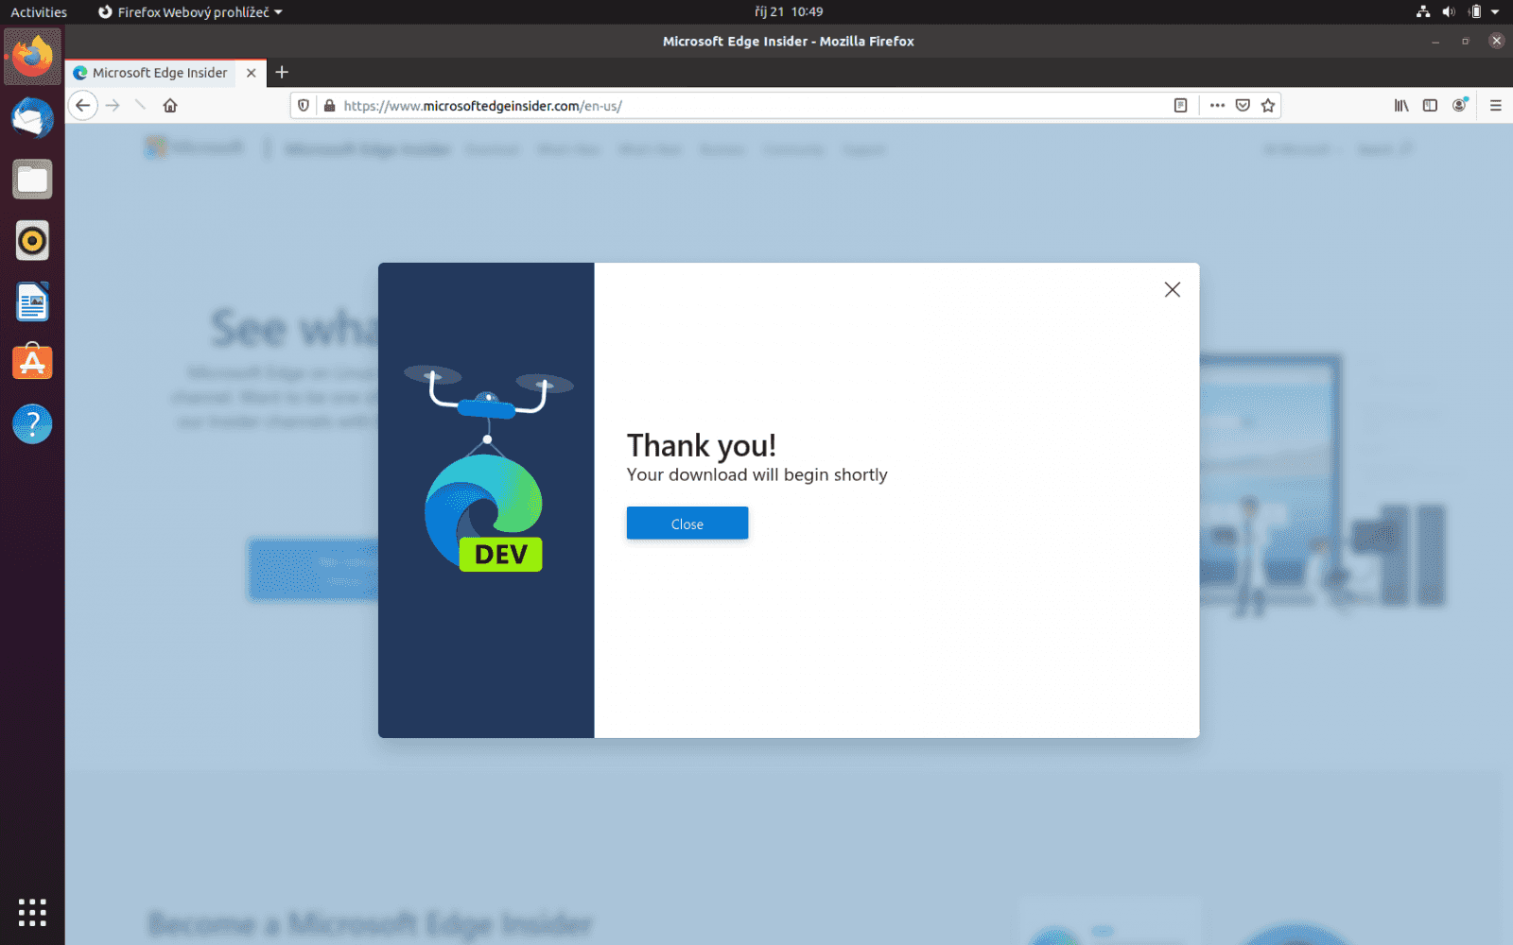Screen dimensions: 1513x945
Task: Dismiss the Thank you dialog with its X icon
Action: 1172,290
